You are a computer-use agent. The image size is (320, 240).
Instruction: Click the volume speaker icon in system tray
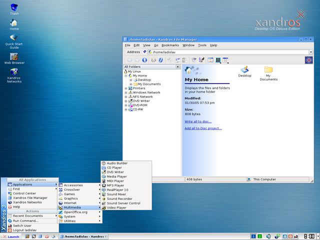coord(268,236)
